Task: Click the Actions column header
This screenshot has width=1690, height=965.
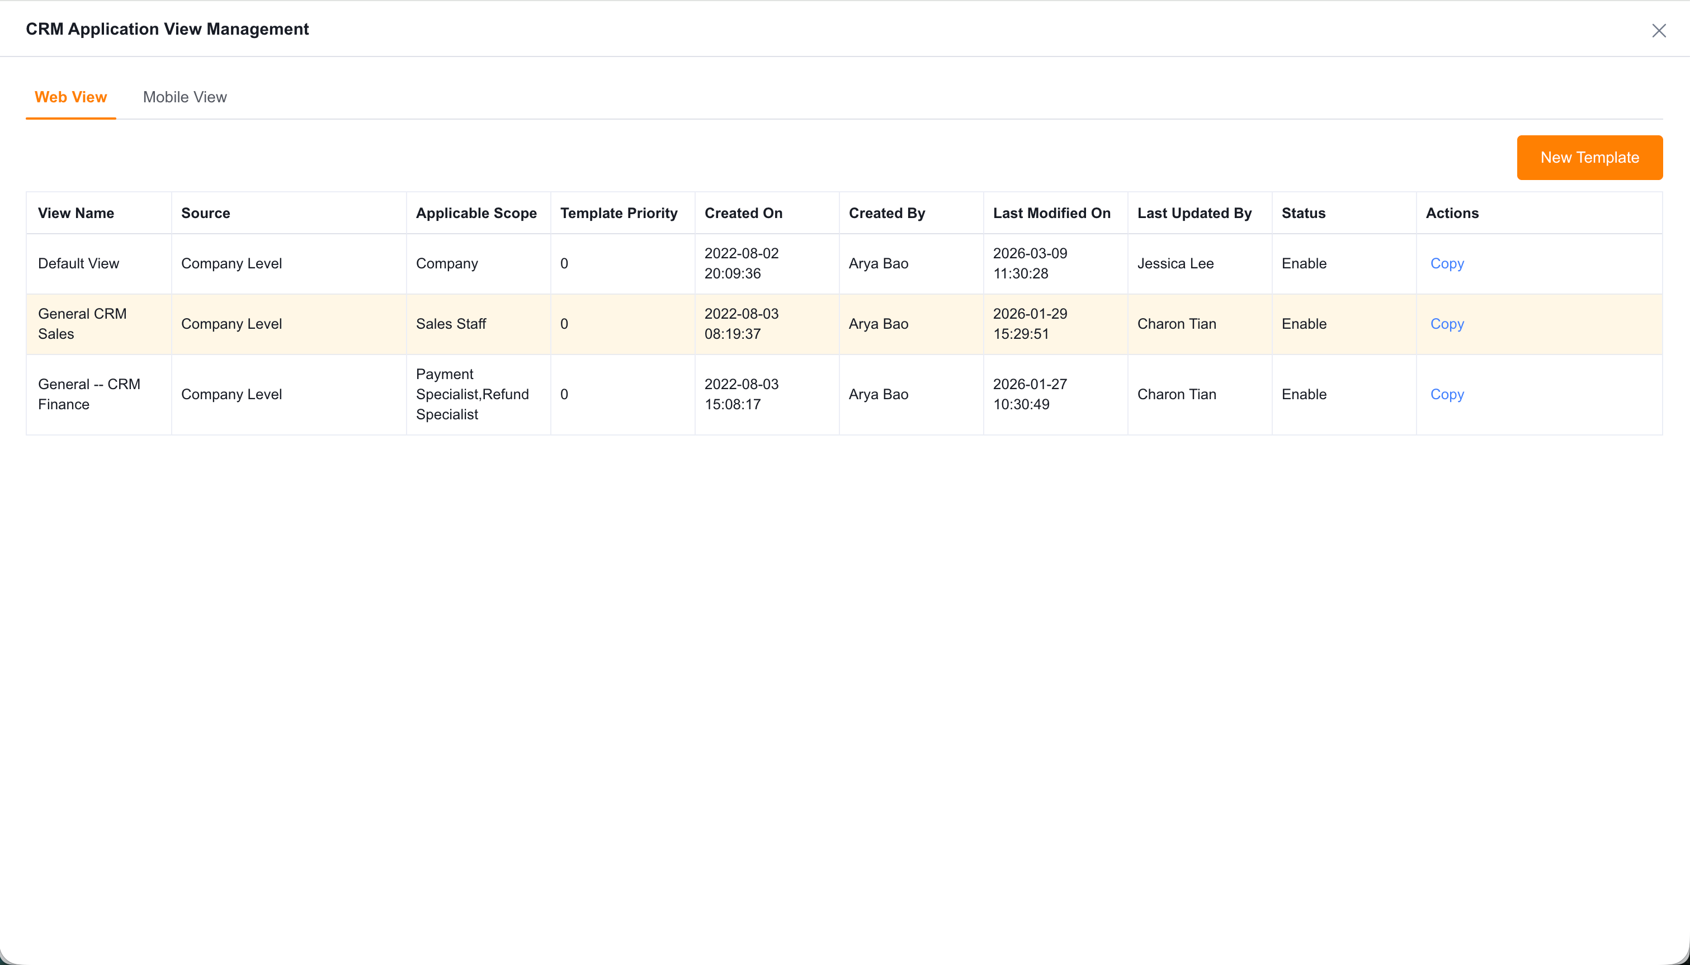Action: (1540, 214)
